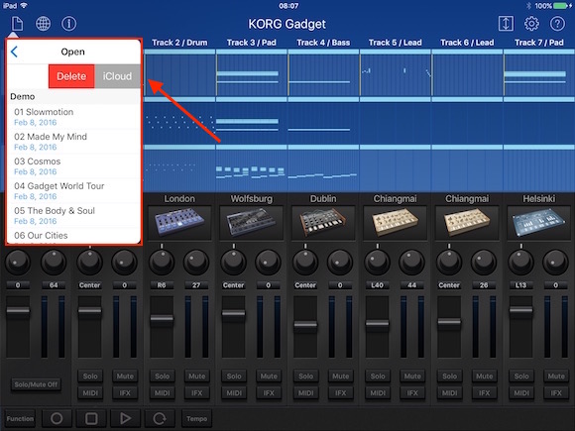The height and width of the screenshot is (431, 575).
Task: Select Track 6 Chiangmai gadget thumbnail
Action: 467,223
